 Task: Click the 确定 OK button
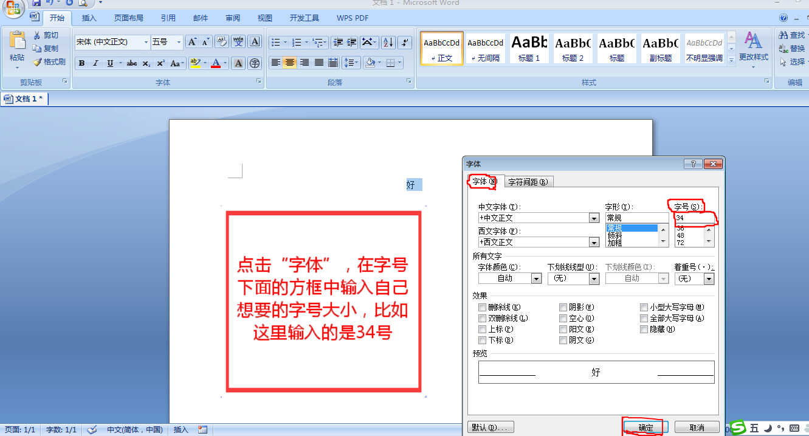tap(645, 427)
